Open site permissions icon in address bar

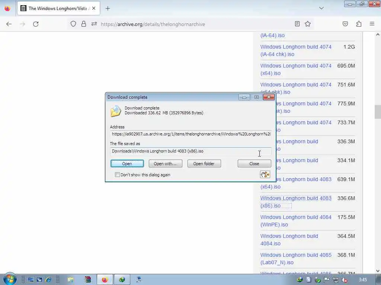click(94, 24)
